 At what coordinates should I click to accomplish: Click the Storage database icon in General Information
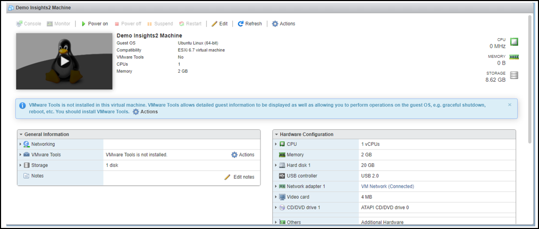(27, 165)
